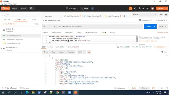
Task: Open Microsoft Edge from taskbar
Action: click(x=27, y=93)
